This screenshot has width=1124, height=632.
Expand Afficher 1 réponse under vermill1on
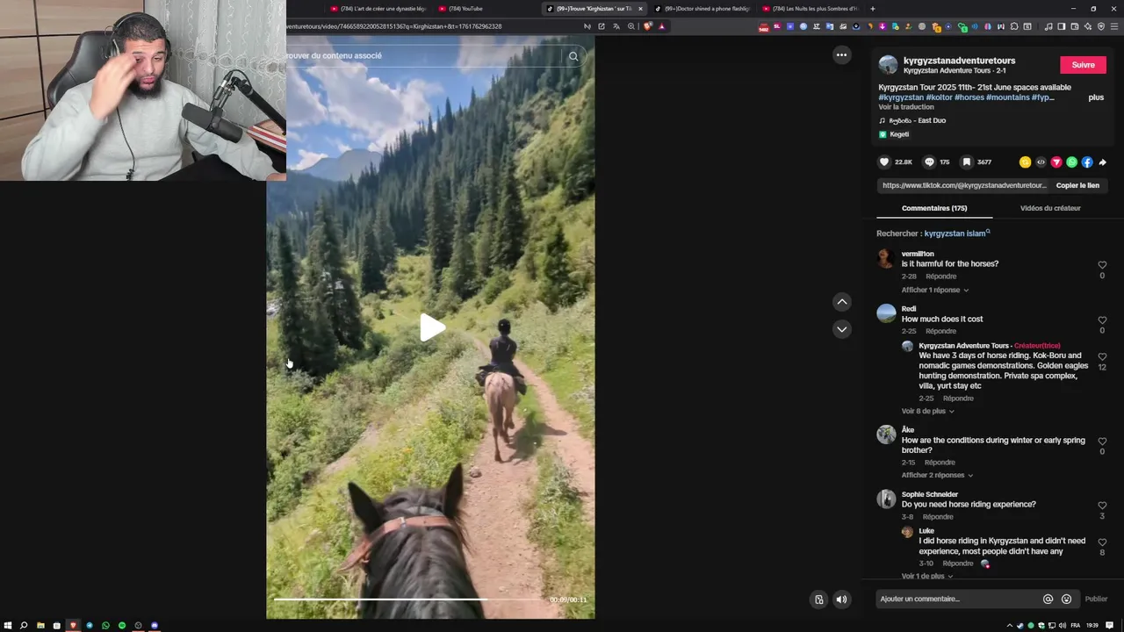(x=934, y=290)
